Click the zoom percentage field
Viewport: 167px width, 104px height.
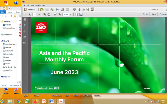click(66, 14)
